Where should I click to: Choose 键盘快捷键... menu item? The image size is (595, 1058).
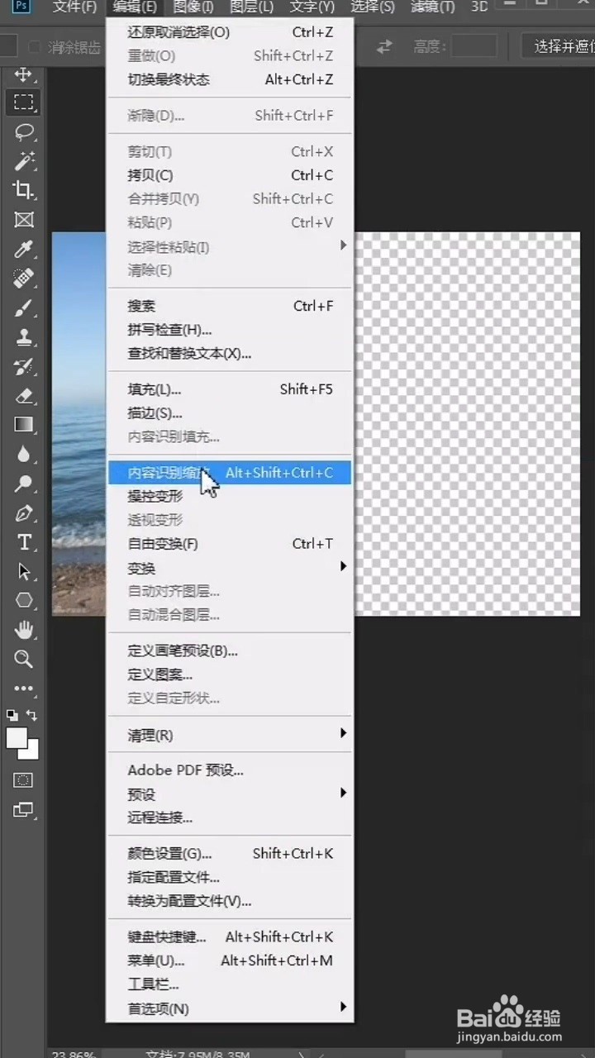[x=230, y=937]
